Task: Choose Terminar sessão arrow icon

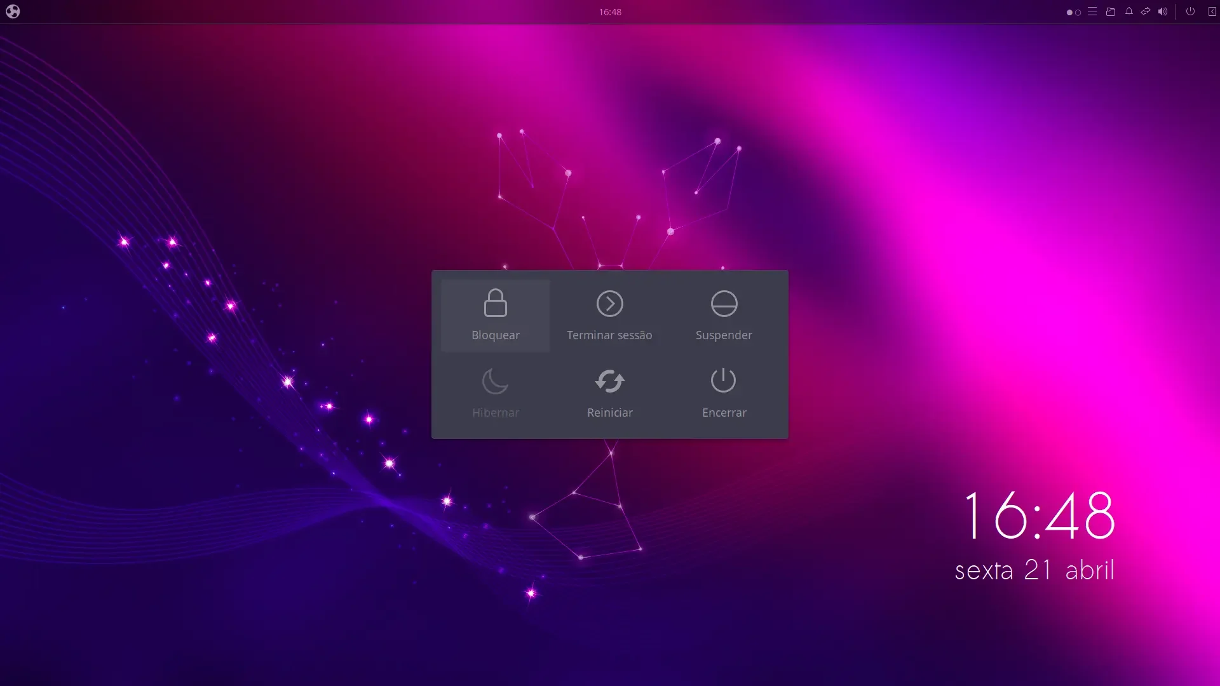Action: point(609,304)
